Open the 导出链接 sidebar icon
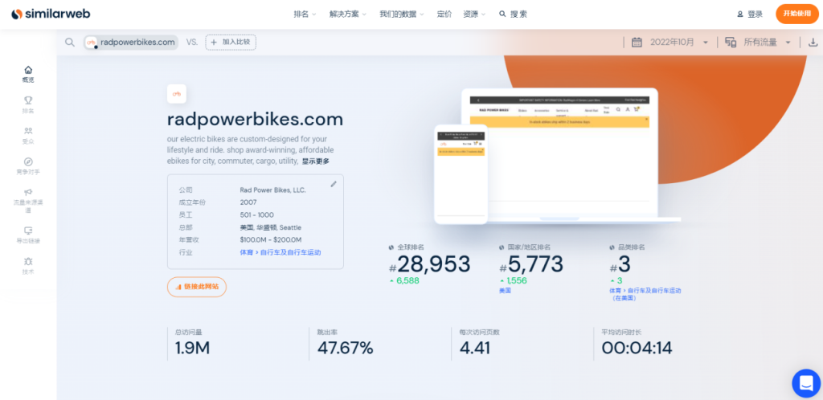Image resolution: width=823 pixels, height=400 pixels. pos(28,231)
